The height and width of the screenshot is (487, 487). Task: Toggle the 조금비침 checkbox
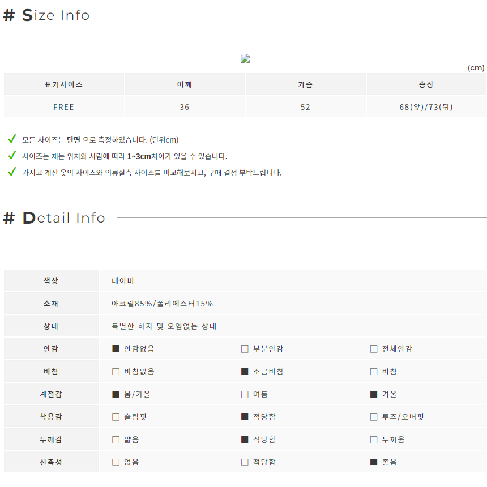pos(245,371)
